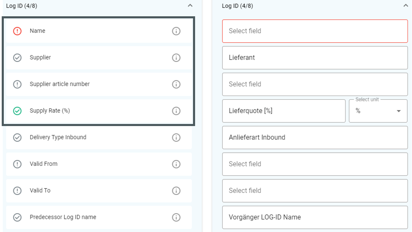Viewport: 412px width, 232px height.
Task: Select the Supply Rate (%) label
Action: coord(50,110)
